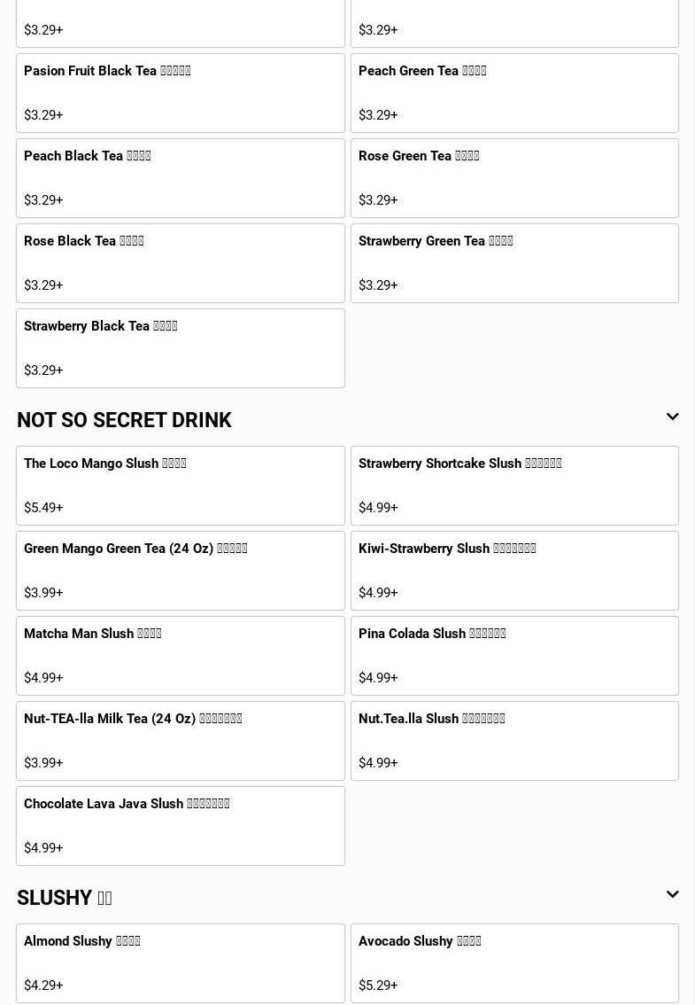695x1005 pixels.
Task: Collapse the SLUSHY section chevron
Action: [672, 895]
